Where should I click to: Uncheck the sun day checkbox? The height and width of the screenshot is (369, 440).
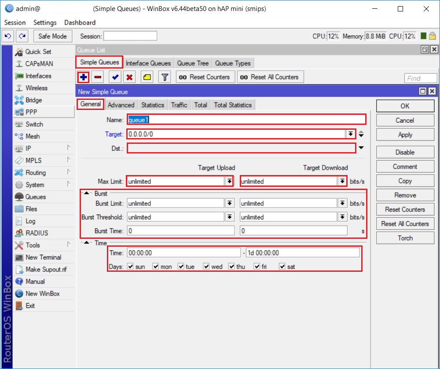(x=131, y=266)
